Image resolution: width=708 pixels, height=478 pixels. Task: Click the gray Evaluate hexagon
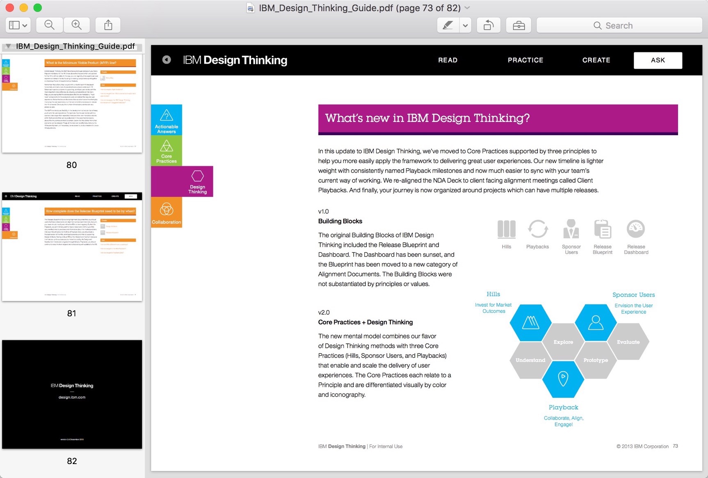pyautogui.click(x=628, y=342)
